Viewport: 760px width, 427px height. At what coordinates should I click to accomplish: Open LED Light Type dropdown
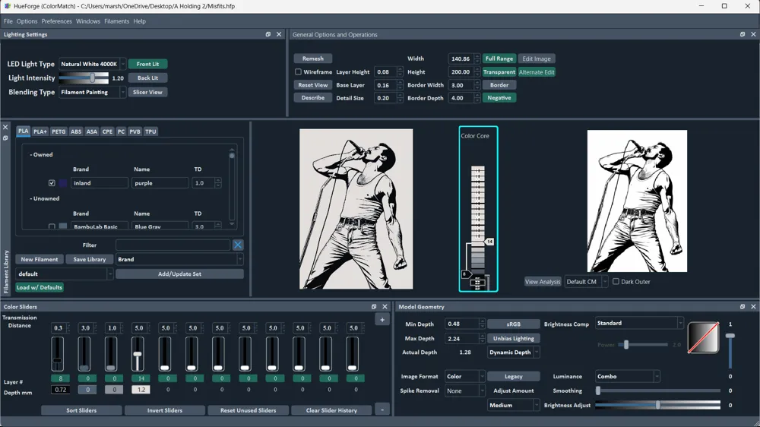point(93,64)
